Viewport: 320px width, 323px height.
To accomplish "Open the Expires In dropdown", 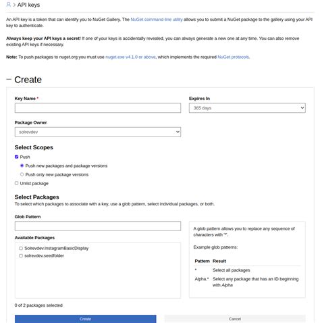I will [x=247, y=108].
